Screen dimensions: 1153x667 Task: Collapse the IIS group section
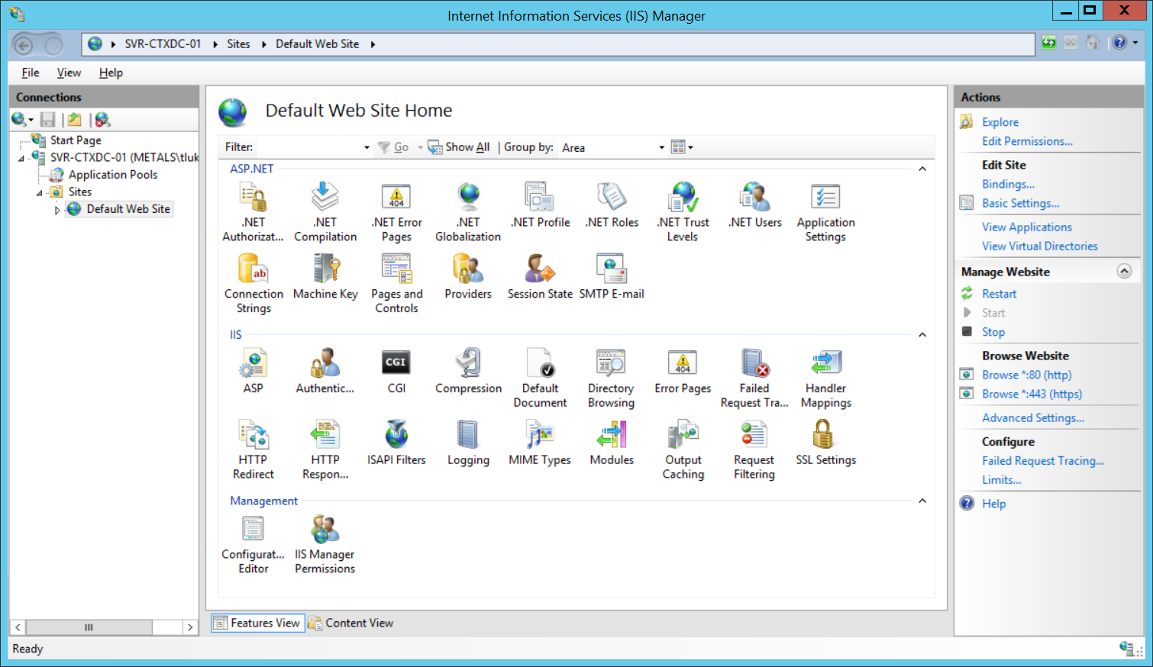pos(922,335)
